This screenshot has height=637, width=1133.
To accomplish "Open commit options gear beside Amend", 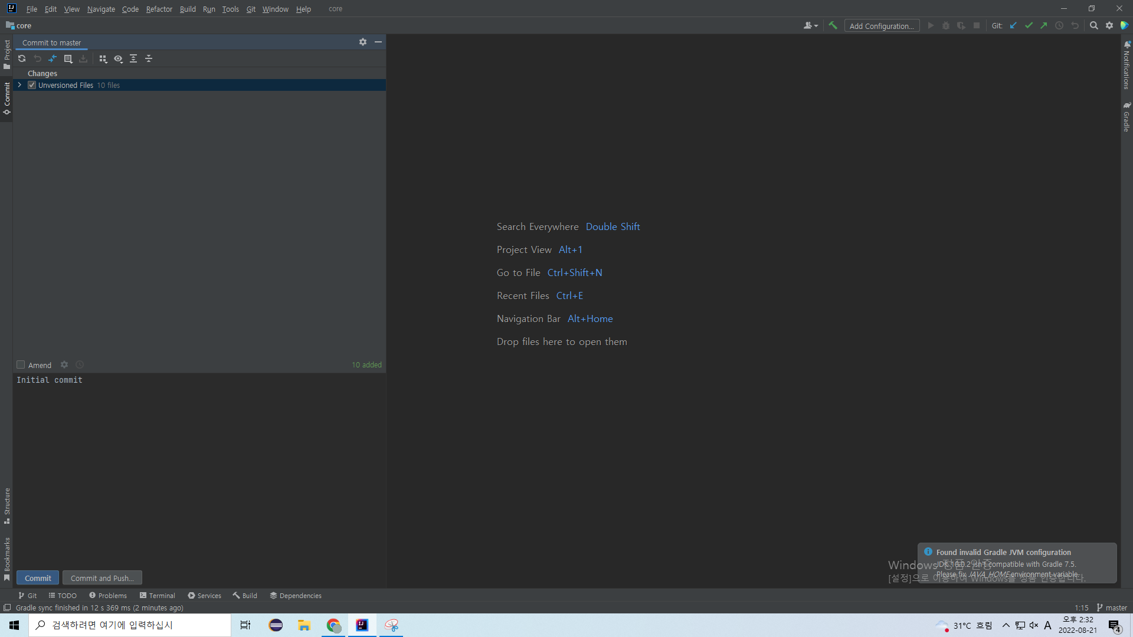I will coord(64,365).
